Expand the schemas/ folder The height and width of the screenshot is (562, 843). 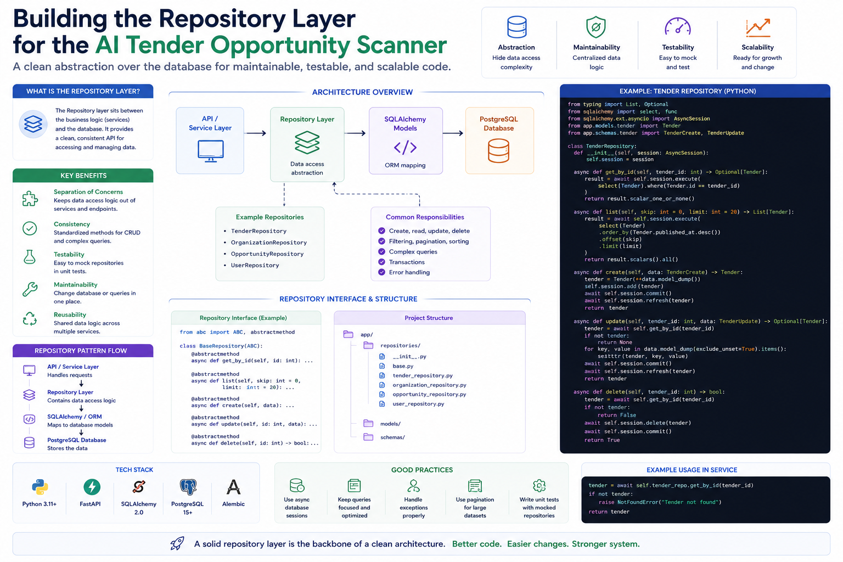(368, 437)
